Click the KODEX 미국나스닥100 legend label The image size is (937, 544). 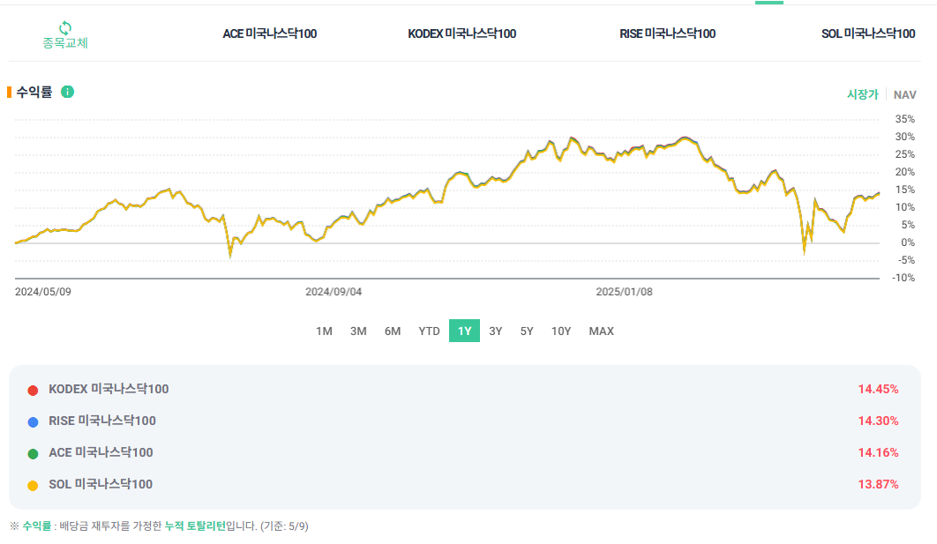click(x=109, y=390)
